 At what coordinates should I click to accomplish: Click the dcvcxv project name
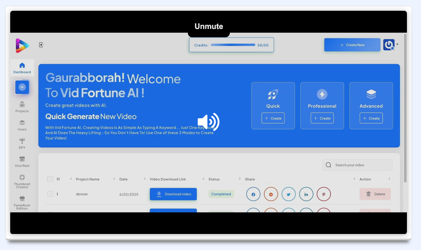[82, 194]
